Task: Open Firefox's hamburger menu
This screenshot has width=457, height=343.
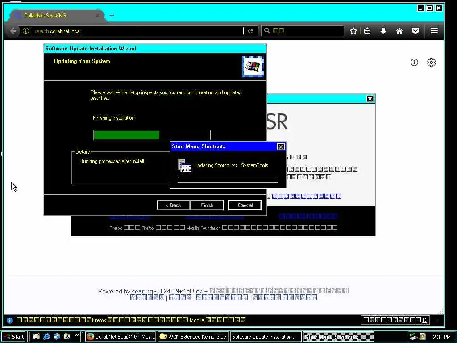Action: point(434,31)
